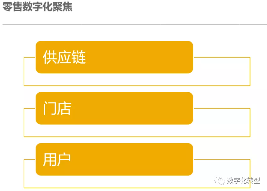Click the character 供 in the first box

(50, 58)
